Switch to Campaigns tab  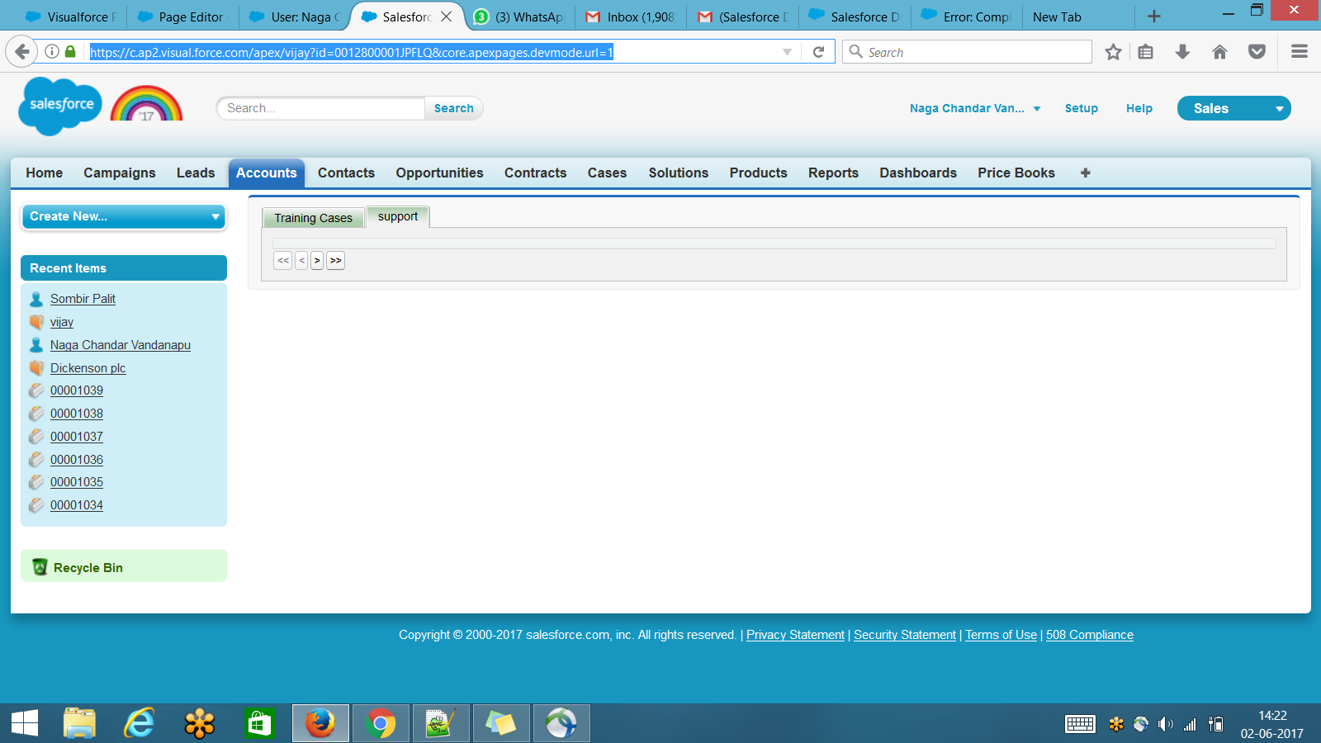120,173
